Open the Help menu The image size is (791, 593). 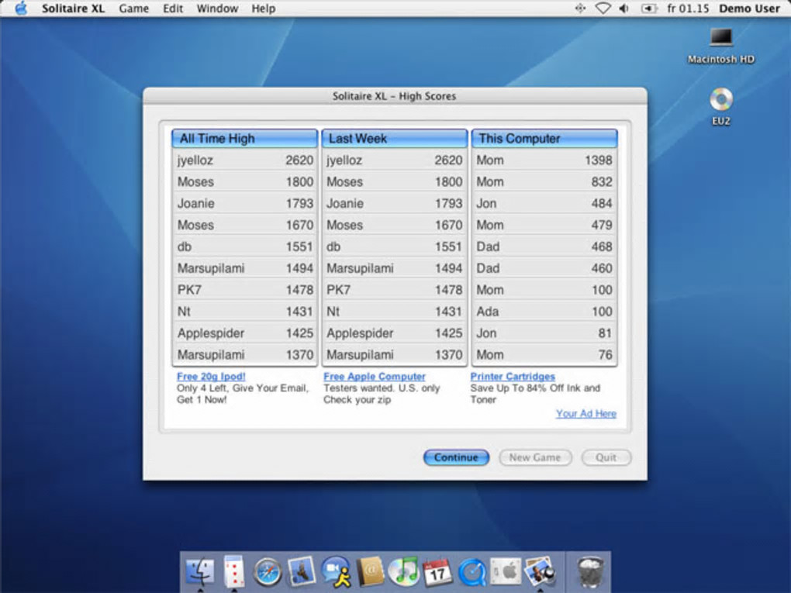[264, 9]
